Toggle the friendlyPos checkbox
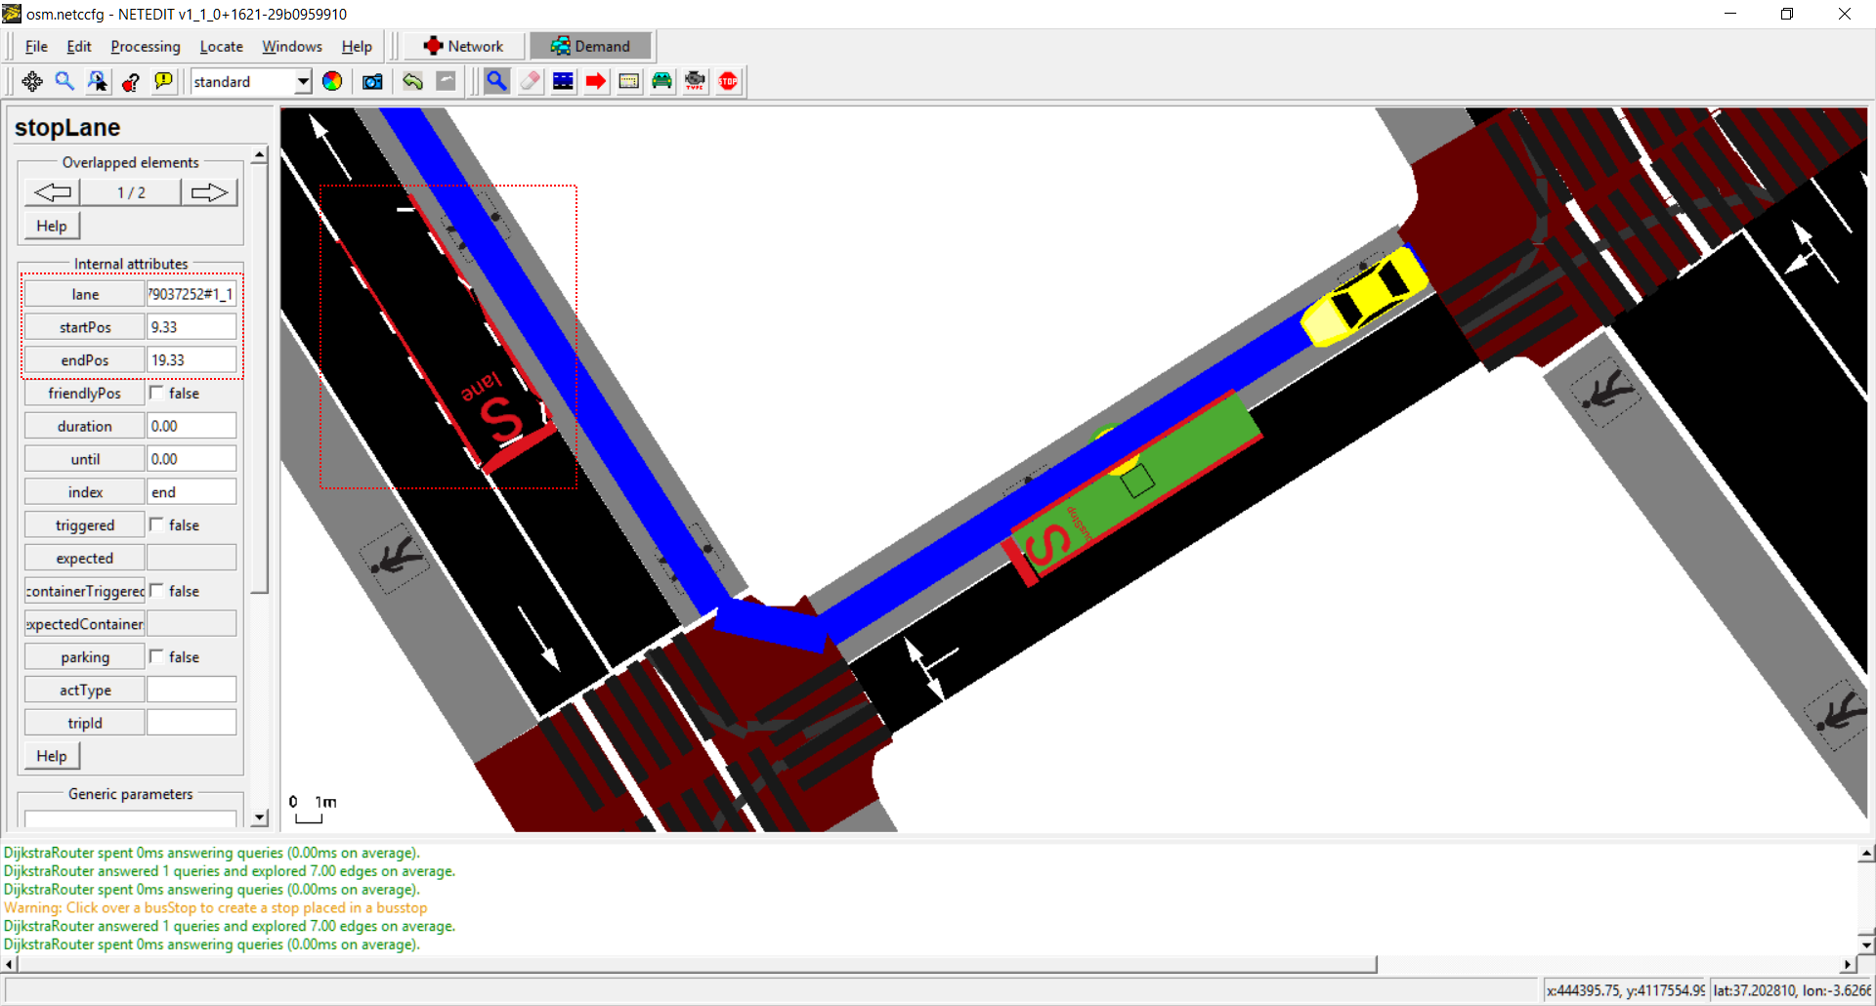Screen dimensions: 1876x1006 click(156, 393)
